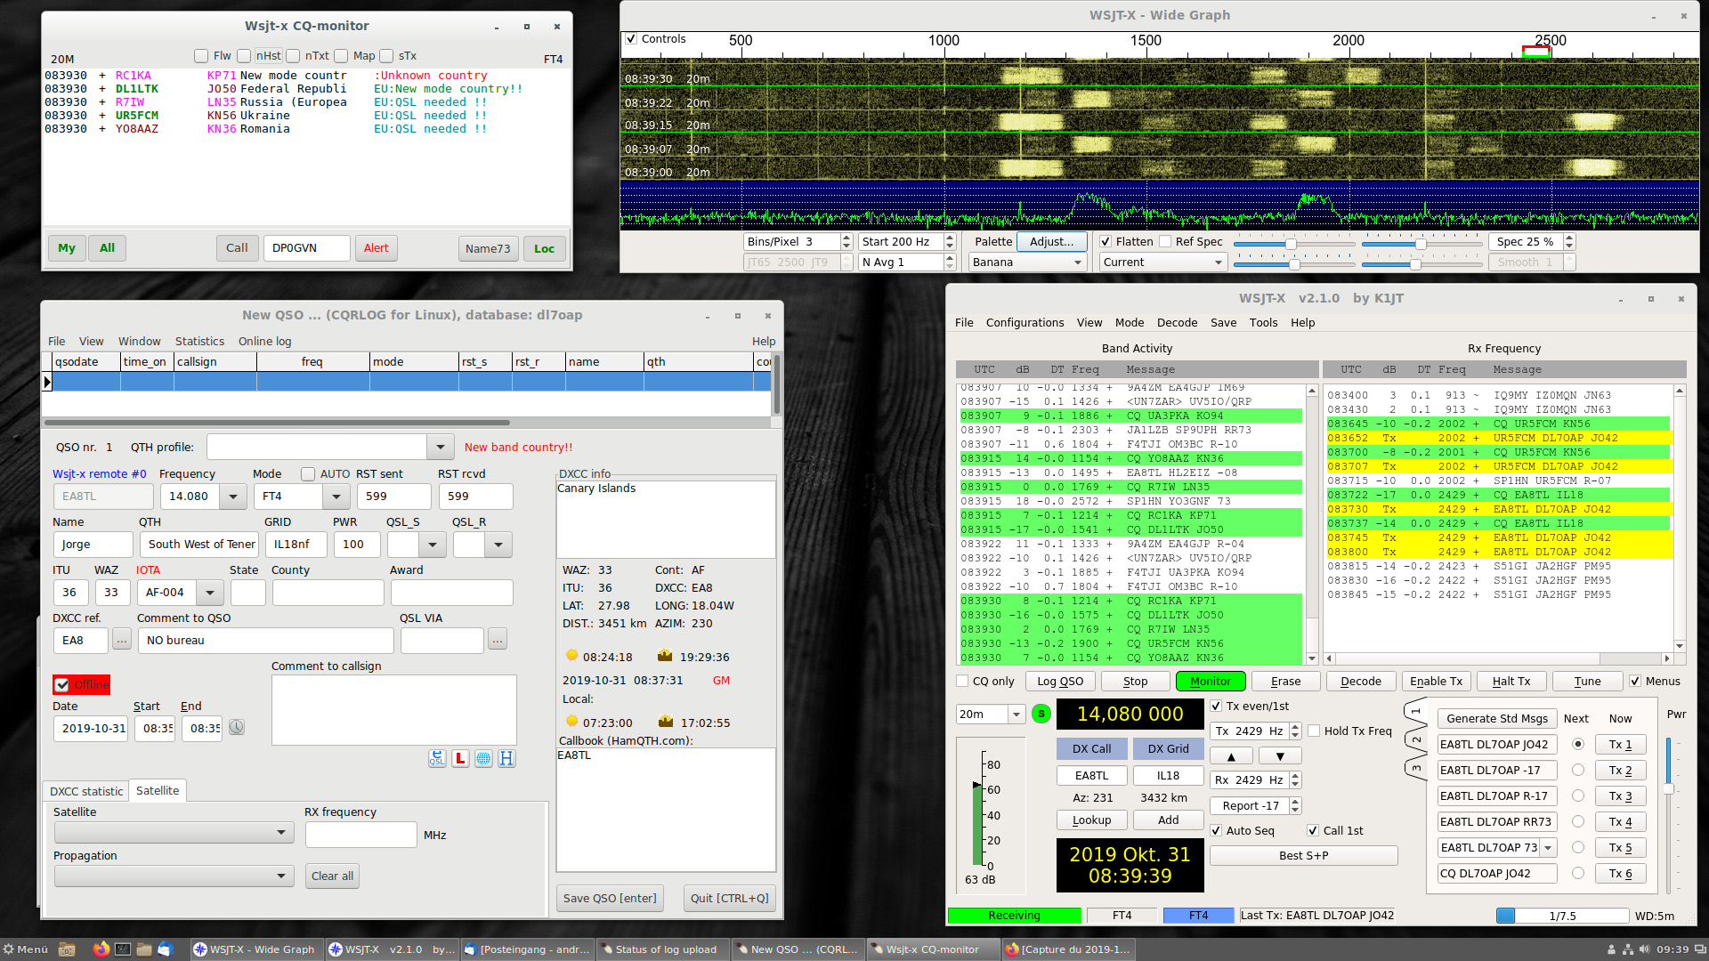Image resolution: width=1709 pixels, height=961 pixels.
Task: Open the Frequency 14.080 dropdown
Action: click(x=233, y=497)
